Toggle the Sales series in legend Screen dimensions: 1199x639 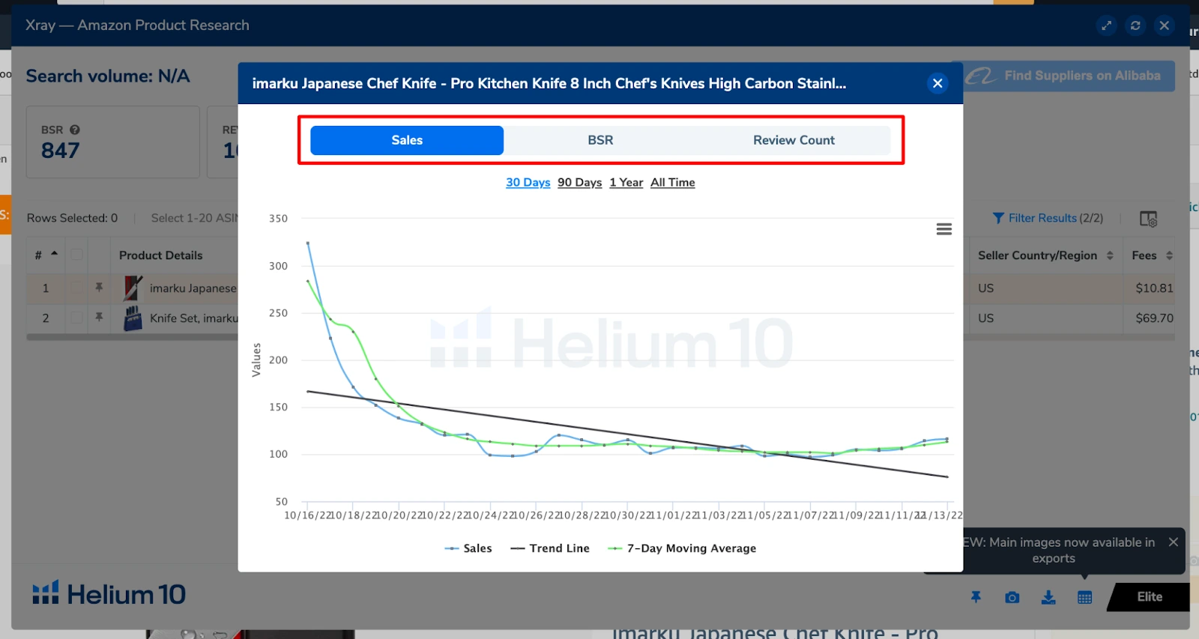(468, 548)
